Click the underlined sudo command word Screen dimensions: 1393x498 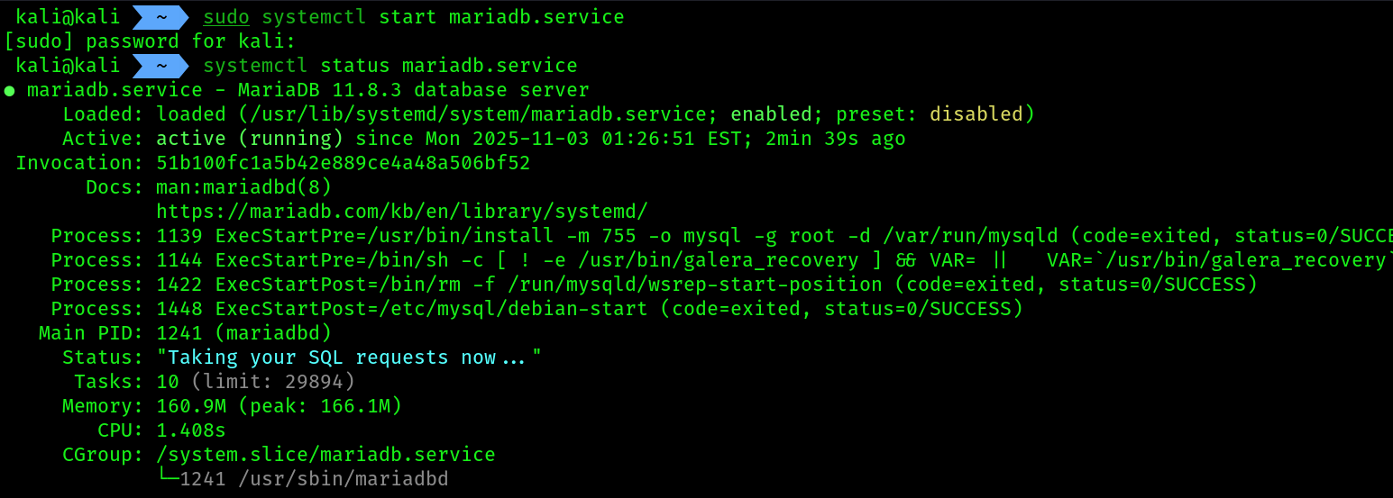[x=226, y=17]
